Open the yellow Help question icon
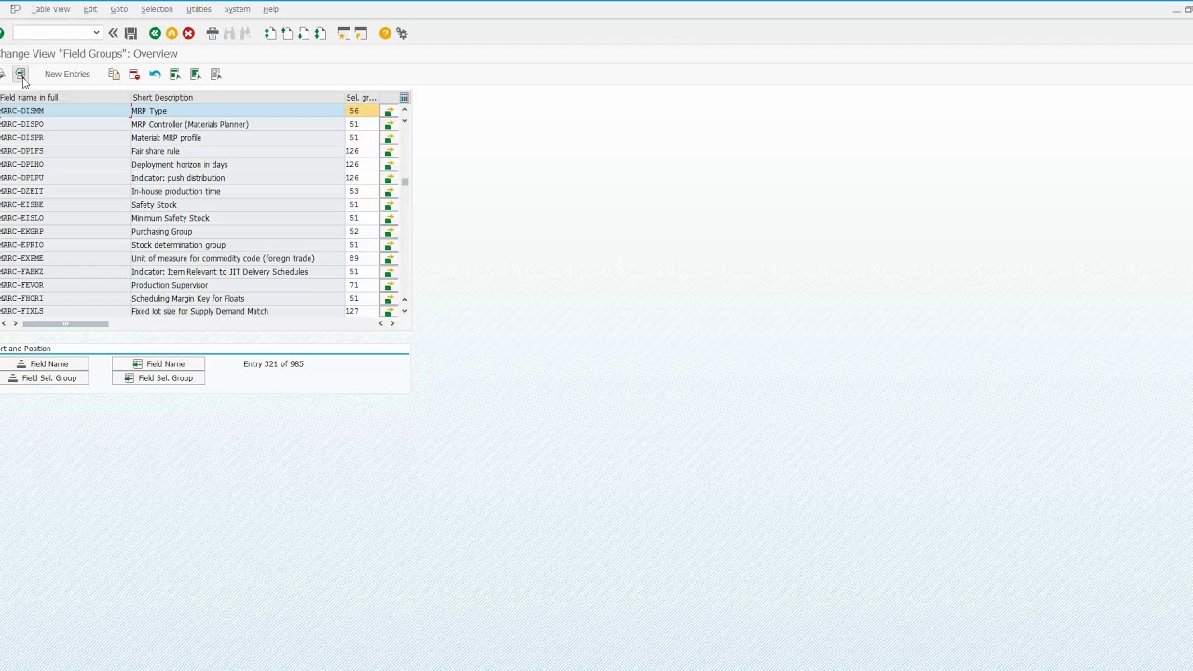This screenshot has width=1193, height=671. (385, 34)
